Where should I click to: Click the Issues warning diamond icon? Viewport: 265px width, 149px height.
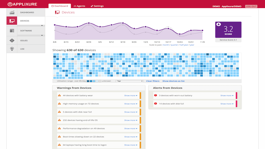(12, 40)
